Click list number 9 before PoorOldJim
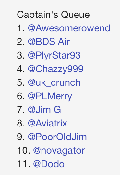Screen dimensions: 120x175 pyautogui.click(x=21, y=137)
